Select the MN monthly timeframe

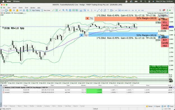click(x=143, y=10)
